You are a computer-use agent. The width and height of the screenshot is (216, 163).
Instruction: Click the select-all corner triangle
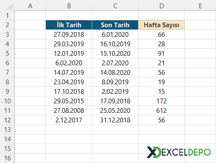click(10, 6)
